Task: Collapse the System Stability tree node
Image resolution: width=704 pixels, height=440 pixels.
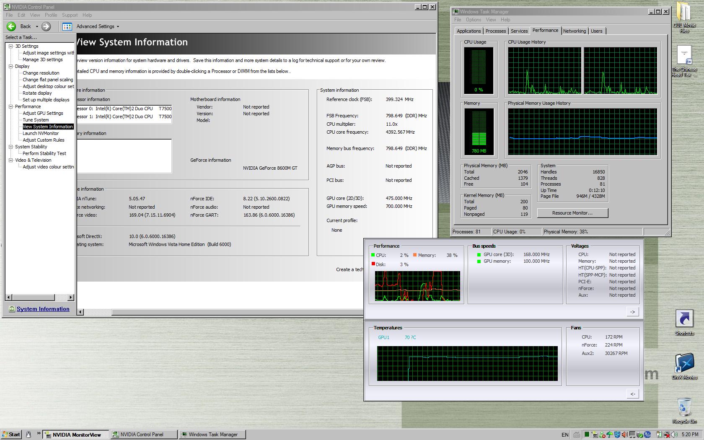Action: click(x=11, y=147)
